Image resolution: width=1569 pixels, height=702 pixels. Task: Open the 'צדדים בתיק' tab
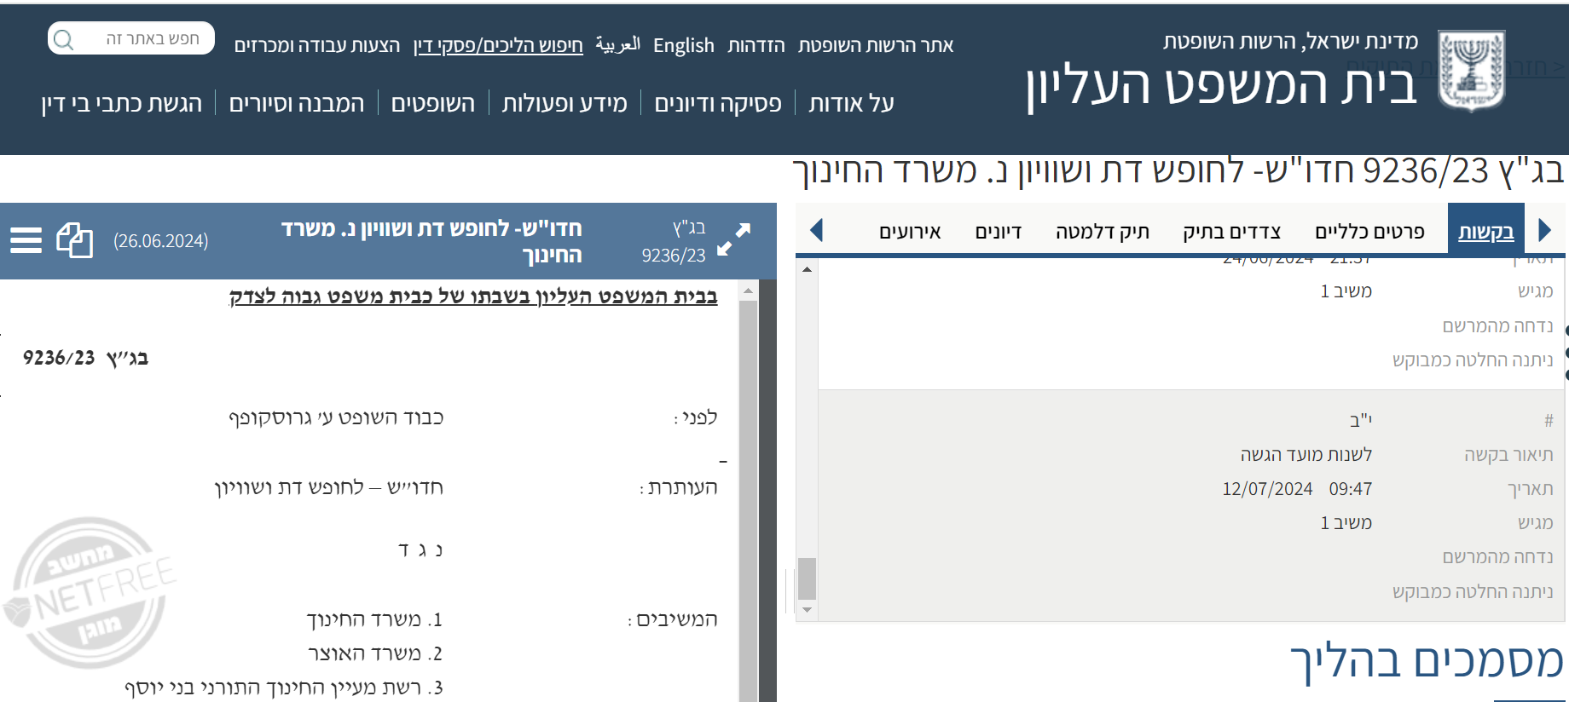[x=1231, y=232]
